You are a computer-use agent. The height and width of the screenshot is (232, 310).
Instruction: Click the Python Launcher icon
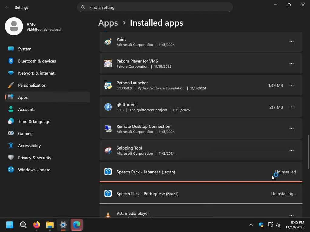108,85
